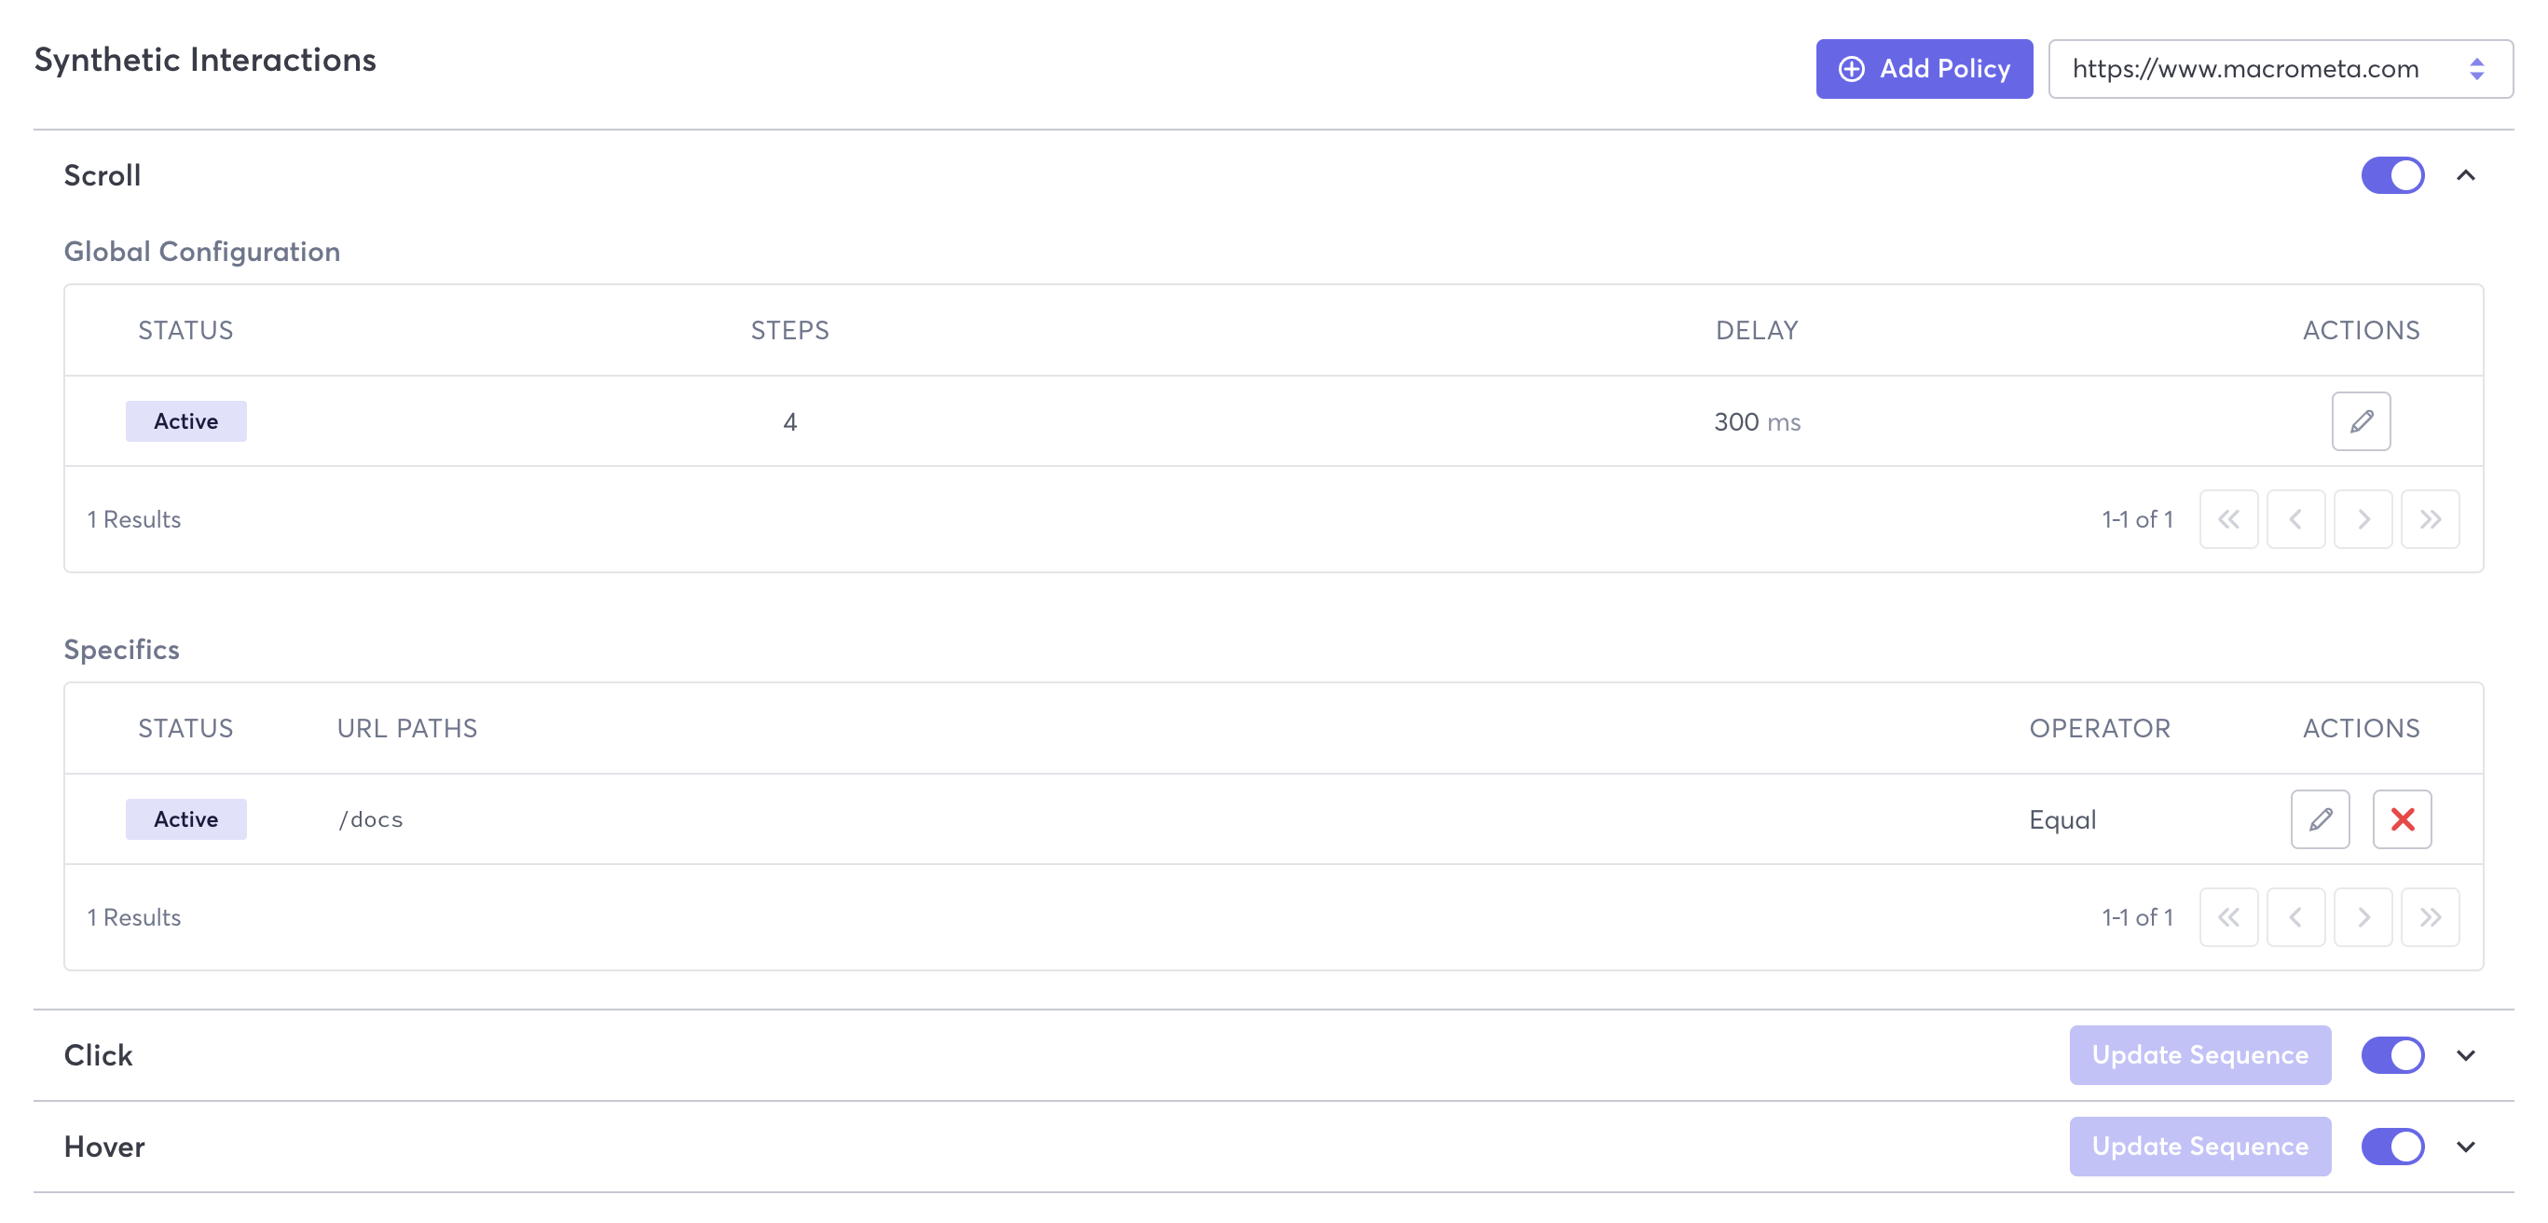Click Update Sequence for Click interaction

coord(2200,1054)
